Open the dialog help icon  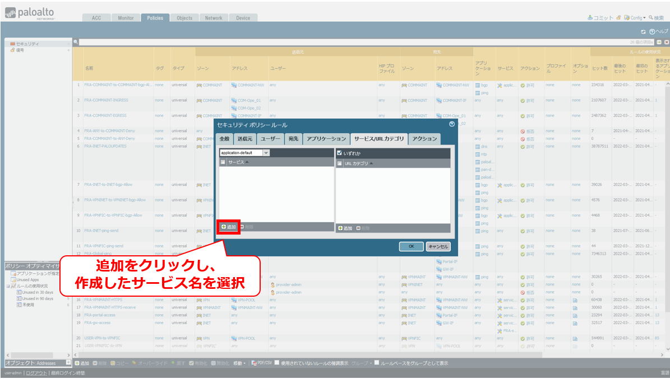[452, 124]
